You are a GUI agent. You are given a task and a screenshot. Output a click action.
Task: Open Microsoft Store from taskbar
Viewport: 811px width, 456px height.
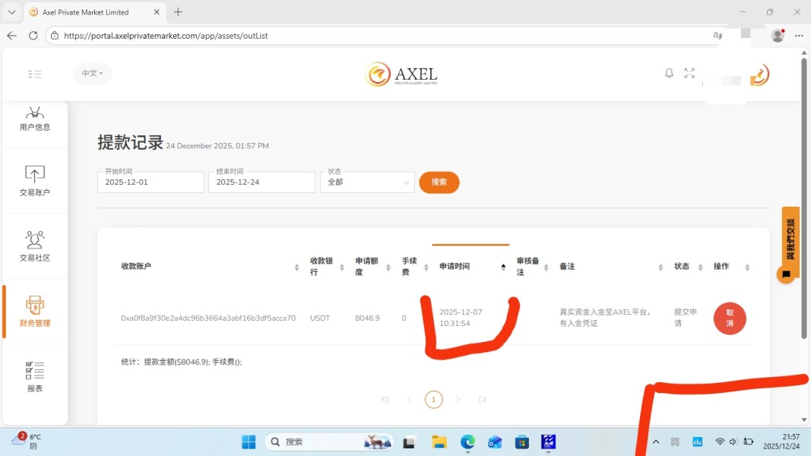[x=522, y=442]
